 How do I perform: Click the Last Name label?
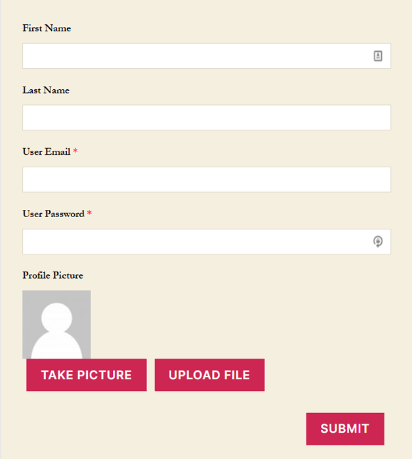tap(46, 90)
